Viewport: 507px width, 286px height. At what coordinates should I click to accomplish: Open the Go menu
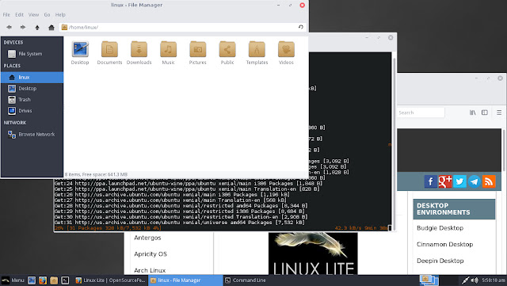coord(47,14)
